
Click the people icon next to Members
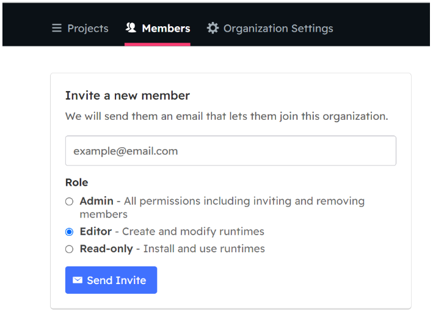(x=131, y=27)
